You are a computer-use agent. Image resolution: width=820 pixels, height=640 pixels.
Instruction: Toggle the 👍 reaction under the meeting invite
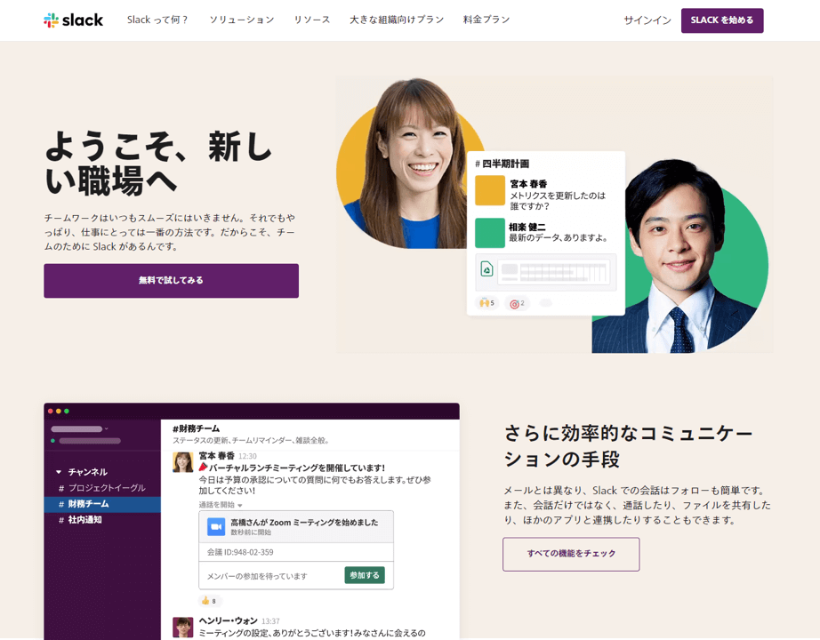(208, 599)
